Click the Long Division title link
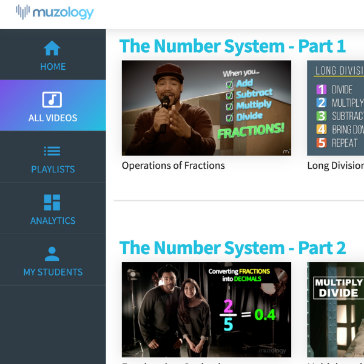 (335, 166)
